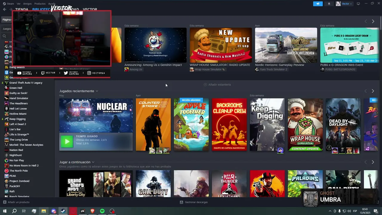Open the Counter-Strike 2 cover
This screenshot has width=382, height=215.
[153, 125]
